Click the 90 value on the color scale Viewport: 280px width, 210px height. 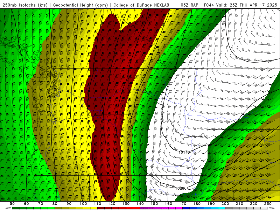click(69, 204)
